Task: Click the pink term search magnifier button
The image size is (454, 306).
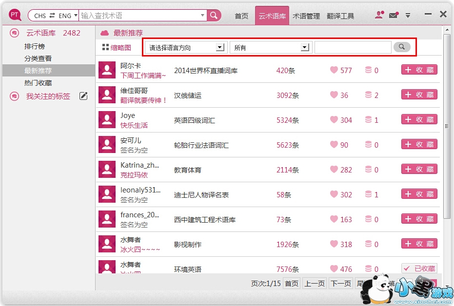Action: (x=214, y=15)
